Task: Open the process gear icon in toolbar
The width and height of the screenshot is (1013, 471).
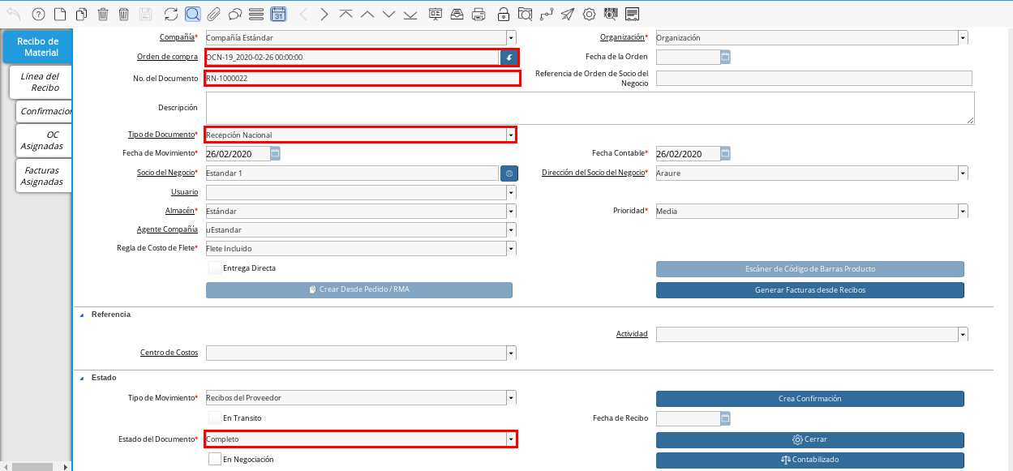Action: (x=590, y=14)
